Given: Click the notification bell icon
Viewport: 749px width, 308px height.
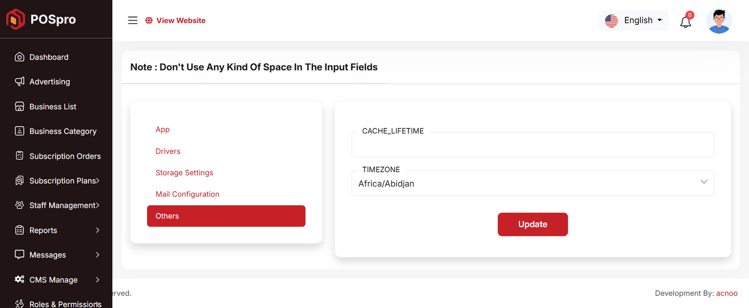Looking at the screenshot, I should (685, 22).
